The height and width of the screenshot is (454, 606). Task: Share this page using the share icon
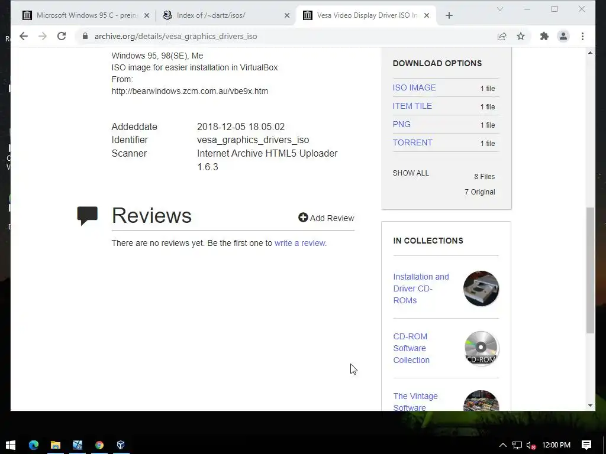tap(502, 36)
